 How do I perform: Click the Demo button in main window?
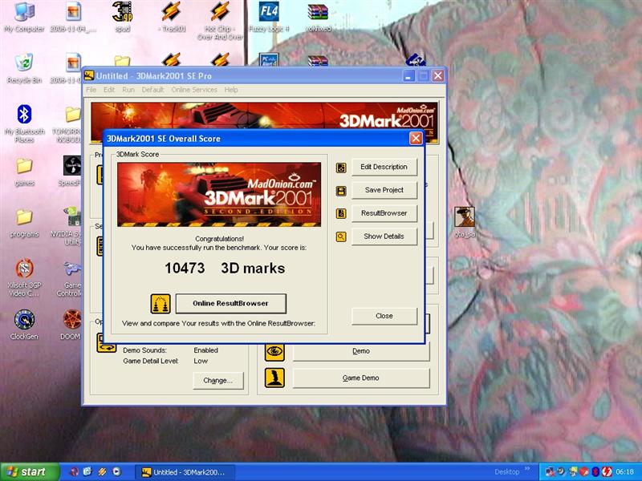tap(360, 351)
